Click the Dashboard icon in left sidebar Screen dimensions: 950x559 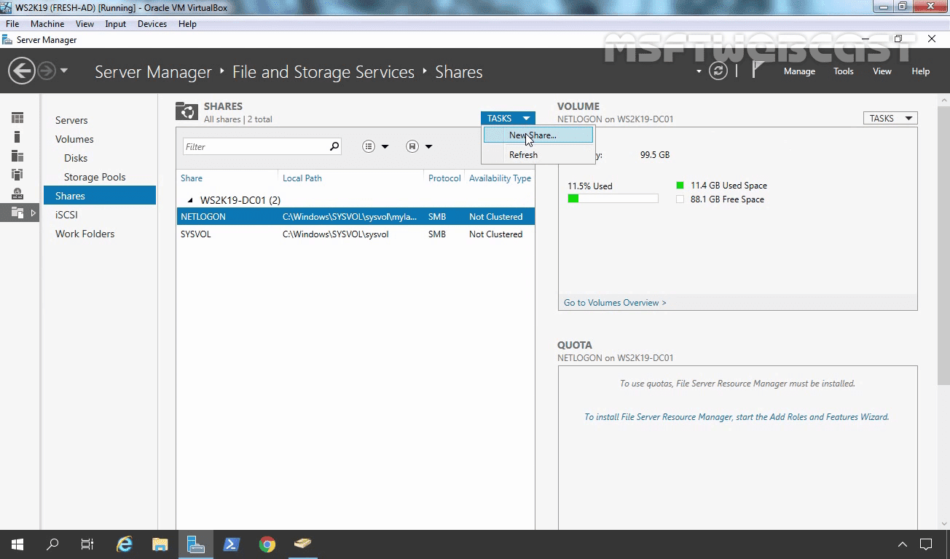coord(17,118)
